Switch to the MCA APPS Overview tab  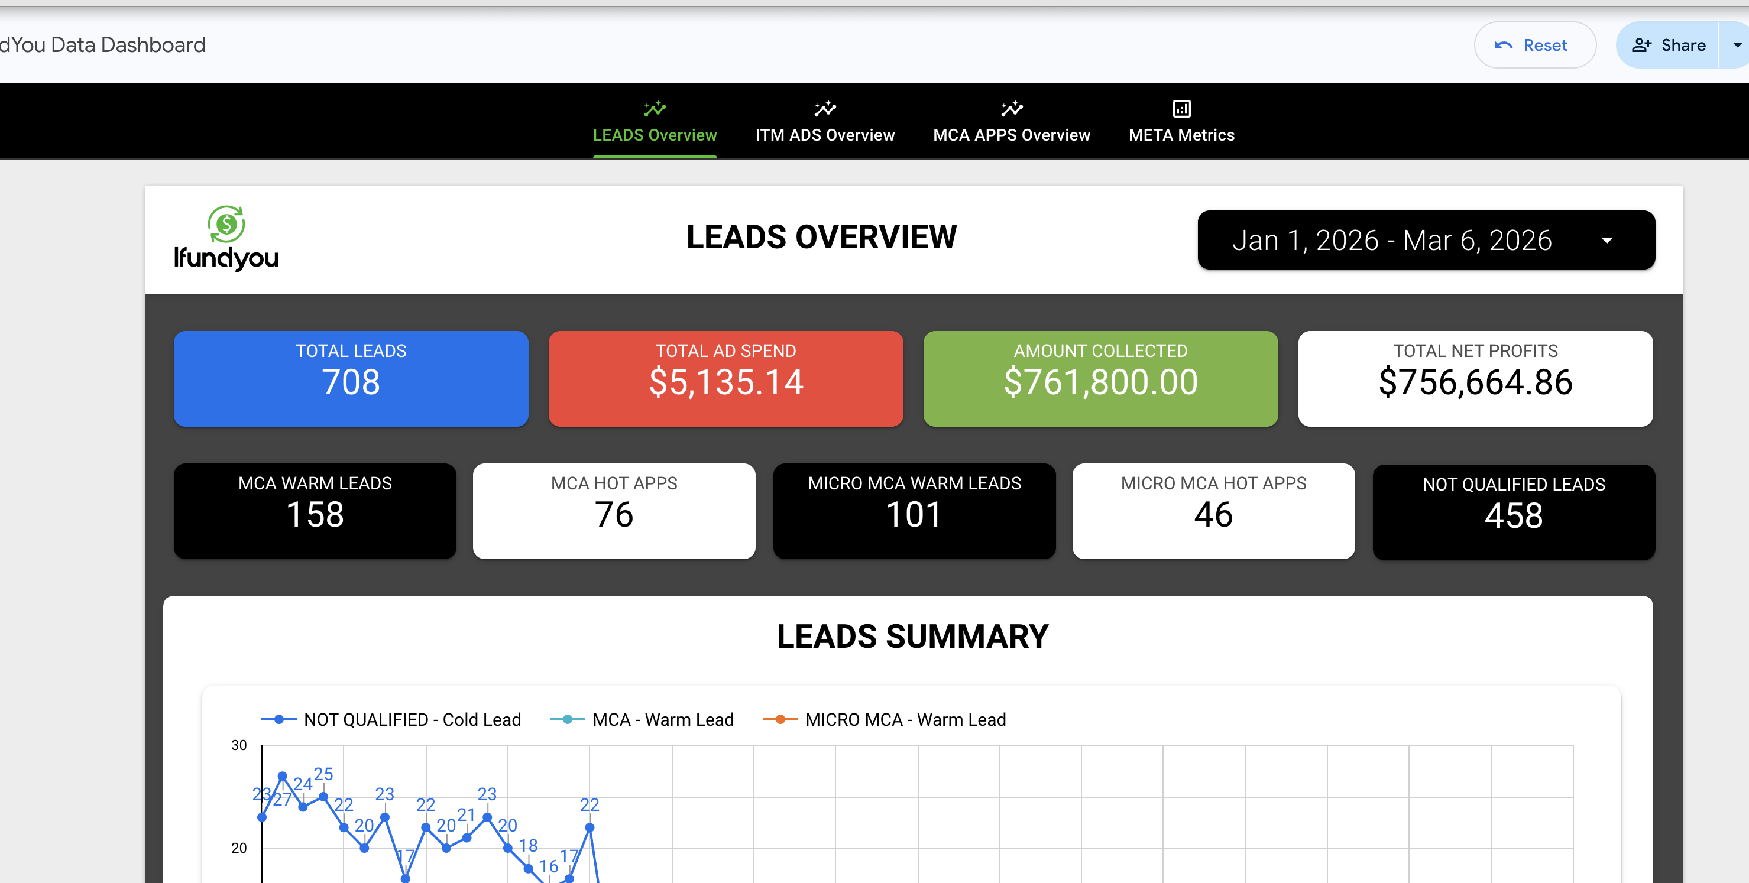[x=1012, y=122]
